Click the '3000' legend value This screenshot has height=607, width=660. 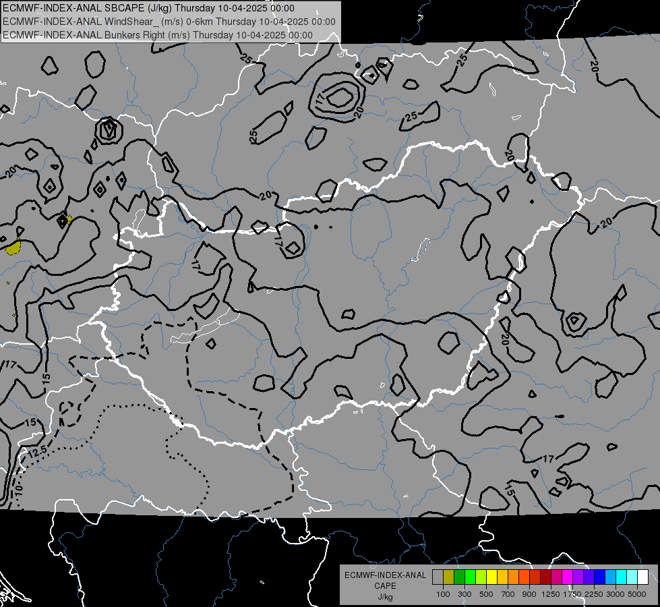pyautogui.click(x=616, y=594)
